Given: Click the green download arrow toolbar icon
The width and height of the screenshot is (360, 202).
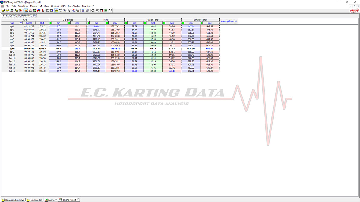Looking at the screenshot, I should 12,10.
